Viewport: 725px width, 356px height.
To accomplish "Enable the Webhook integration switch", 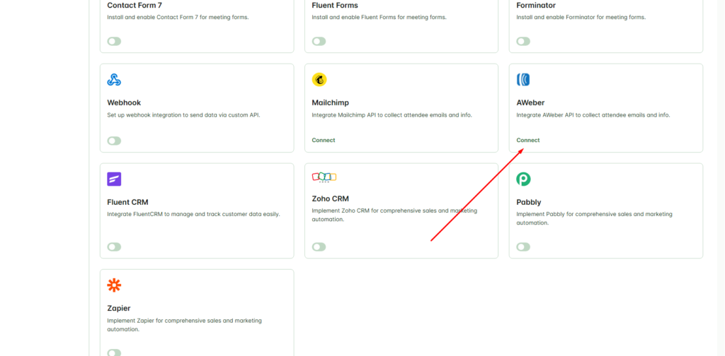I will pos(114,141).
